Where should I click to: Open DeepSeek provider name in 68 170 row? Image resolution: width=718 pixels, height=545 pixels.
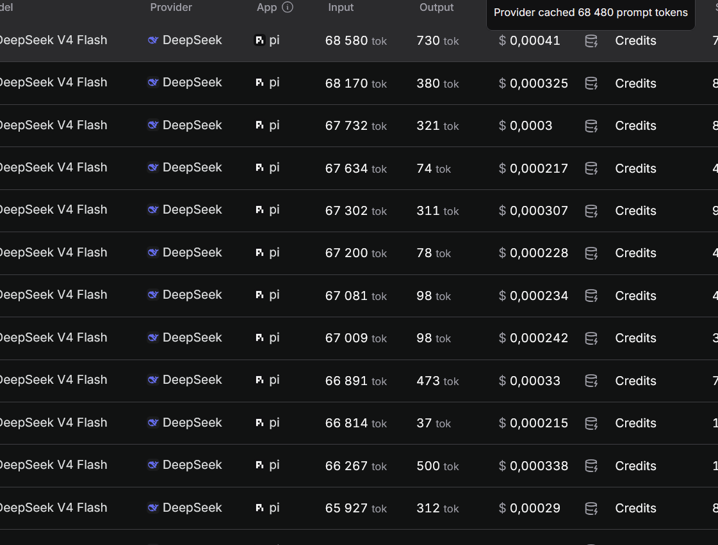pyautogui.click(x=192, y=83)
